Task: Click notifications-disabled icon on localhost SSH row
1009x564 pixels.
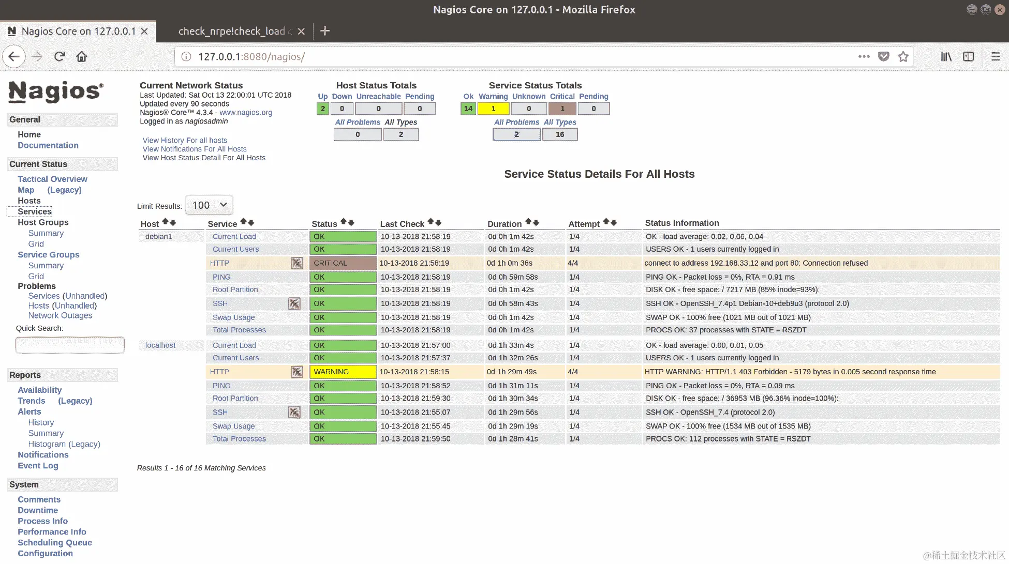Action: [x=294, y=412]
